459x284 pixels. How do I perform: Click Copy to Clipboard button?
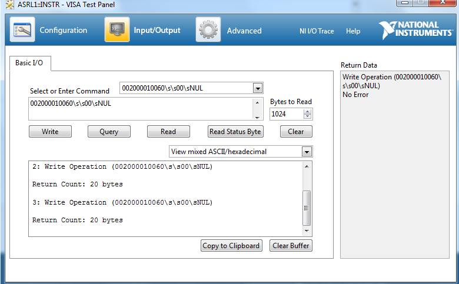(231, 246)
